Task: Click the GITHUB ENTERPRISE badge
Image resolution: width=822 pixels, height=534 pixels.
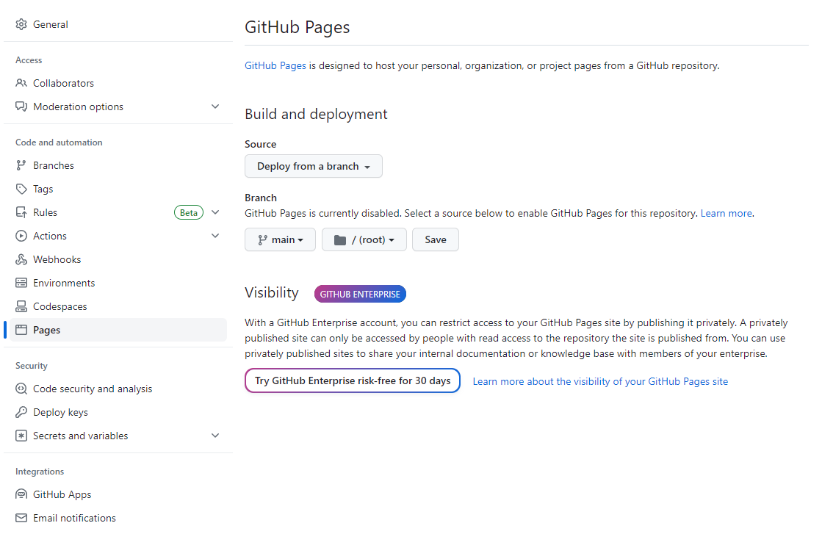Action: click(x=360, y=294)
